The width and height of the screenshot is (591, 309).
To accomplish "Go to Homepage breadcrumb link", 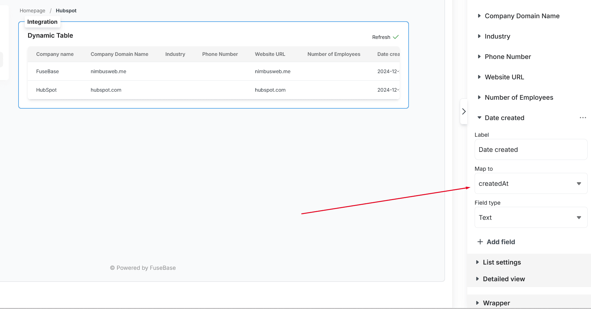I will [x=32, y=10].
